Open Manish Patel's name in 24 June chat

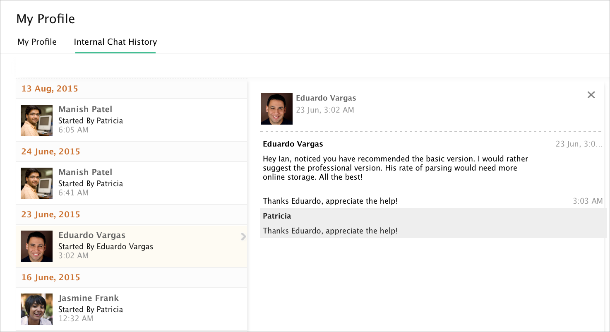click(85, 172)
